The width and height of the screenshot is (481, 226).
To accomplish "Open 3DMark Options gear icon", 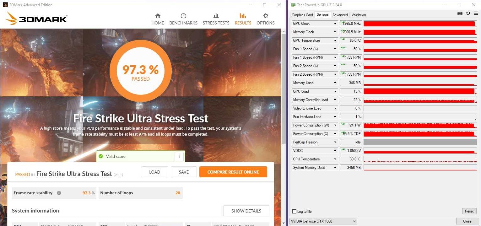I will click(x=266, y=16).
